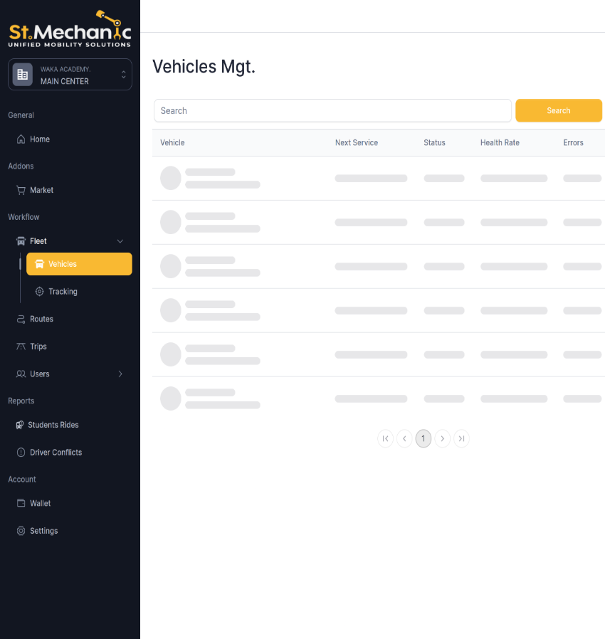
Task: Click the Vehicles bus icon
Action: click(40, 264)
